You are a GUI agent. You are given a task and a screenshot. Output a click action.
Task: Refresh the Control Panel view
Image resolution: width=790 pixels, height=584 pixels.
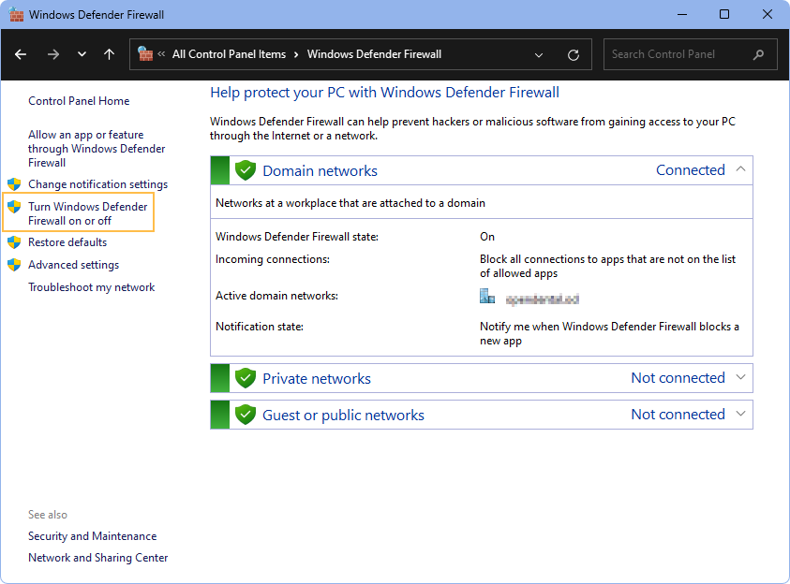point(574,55)
